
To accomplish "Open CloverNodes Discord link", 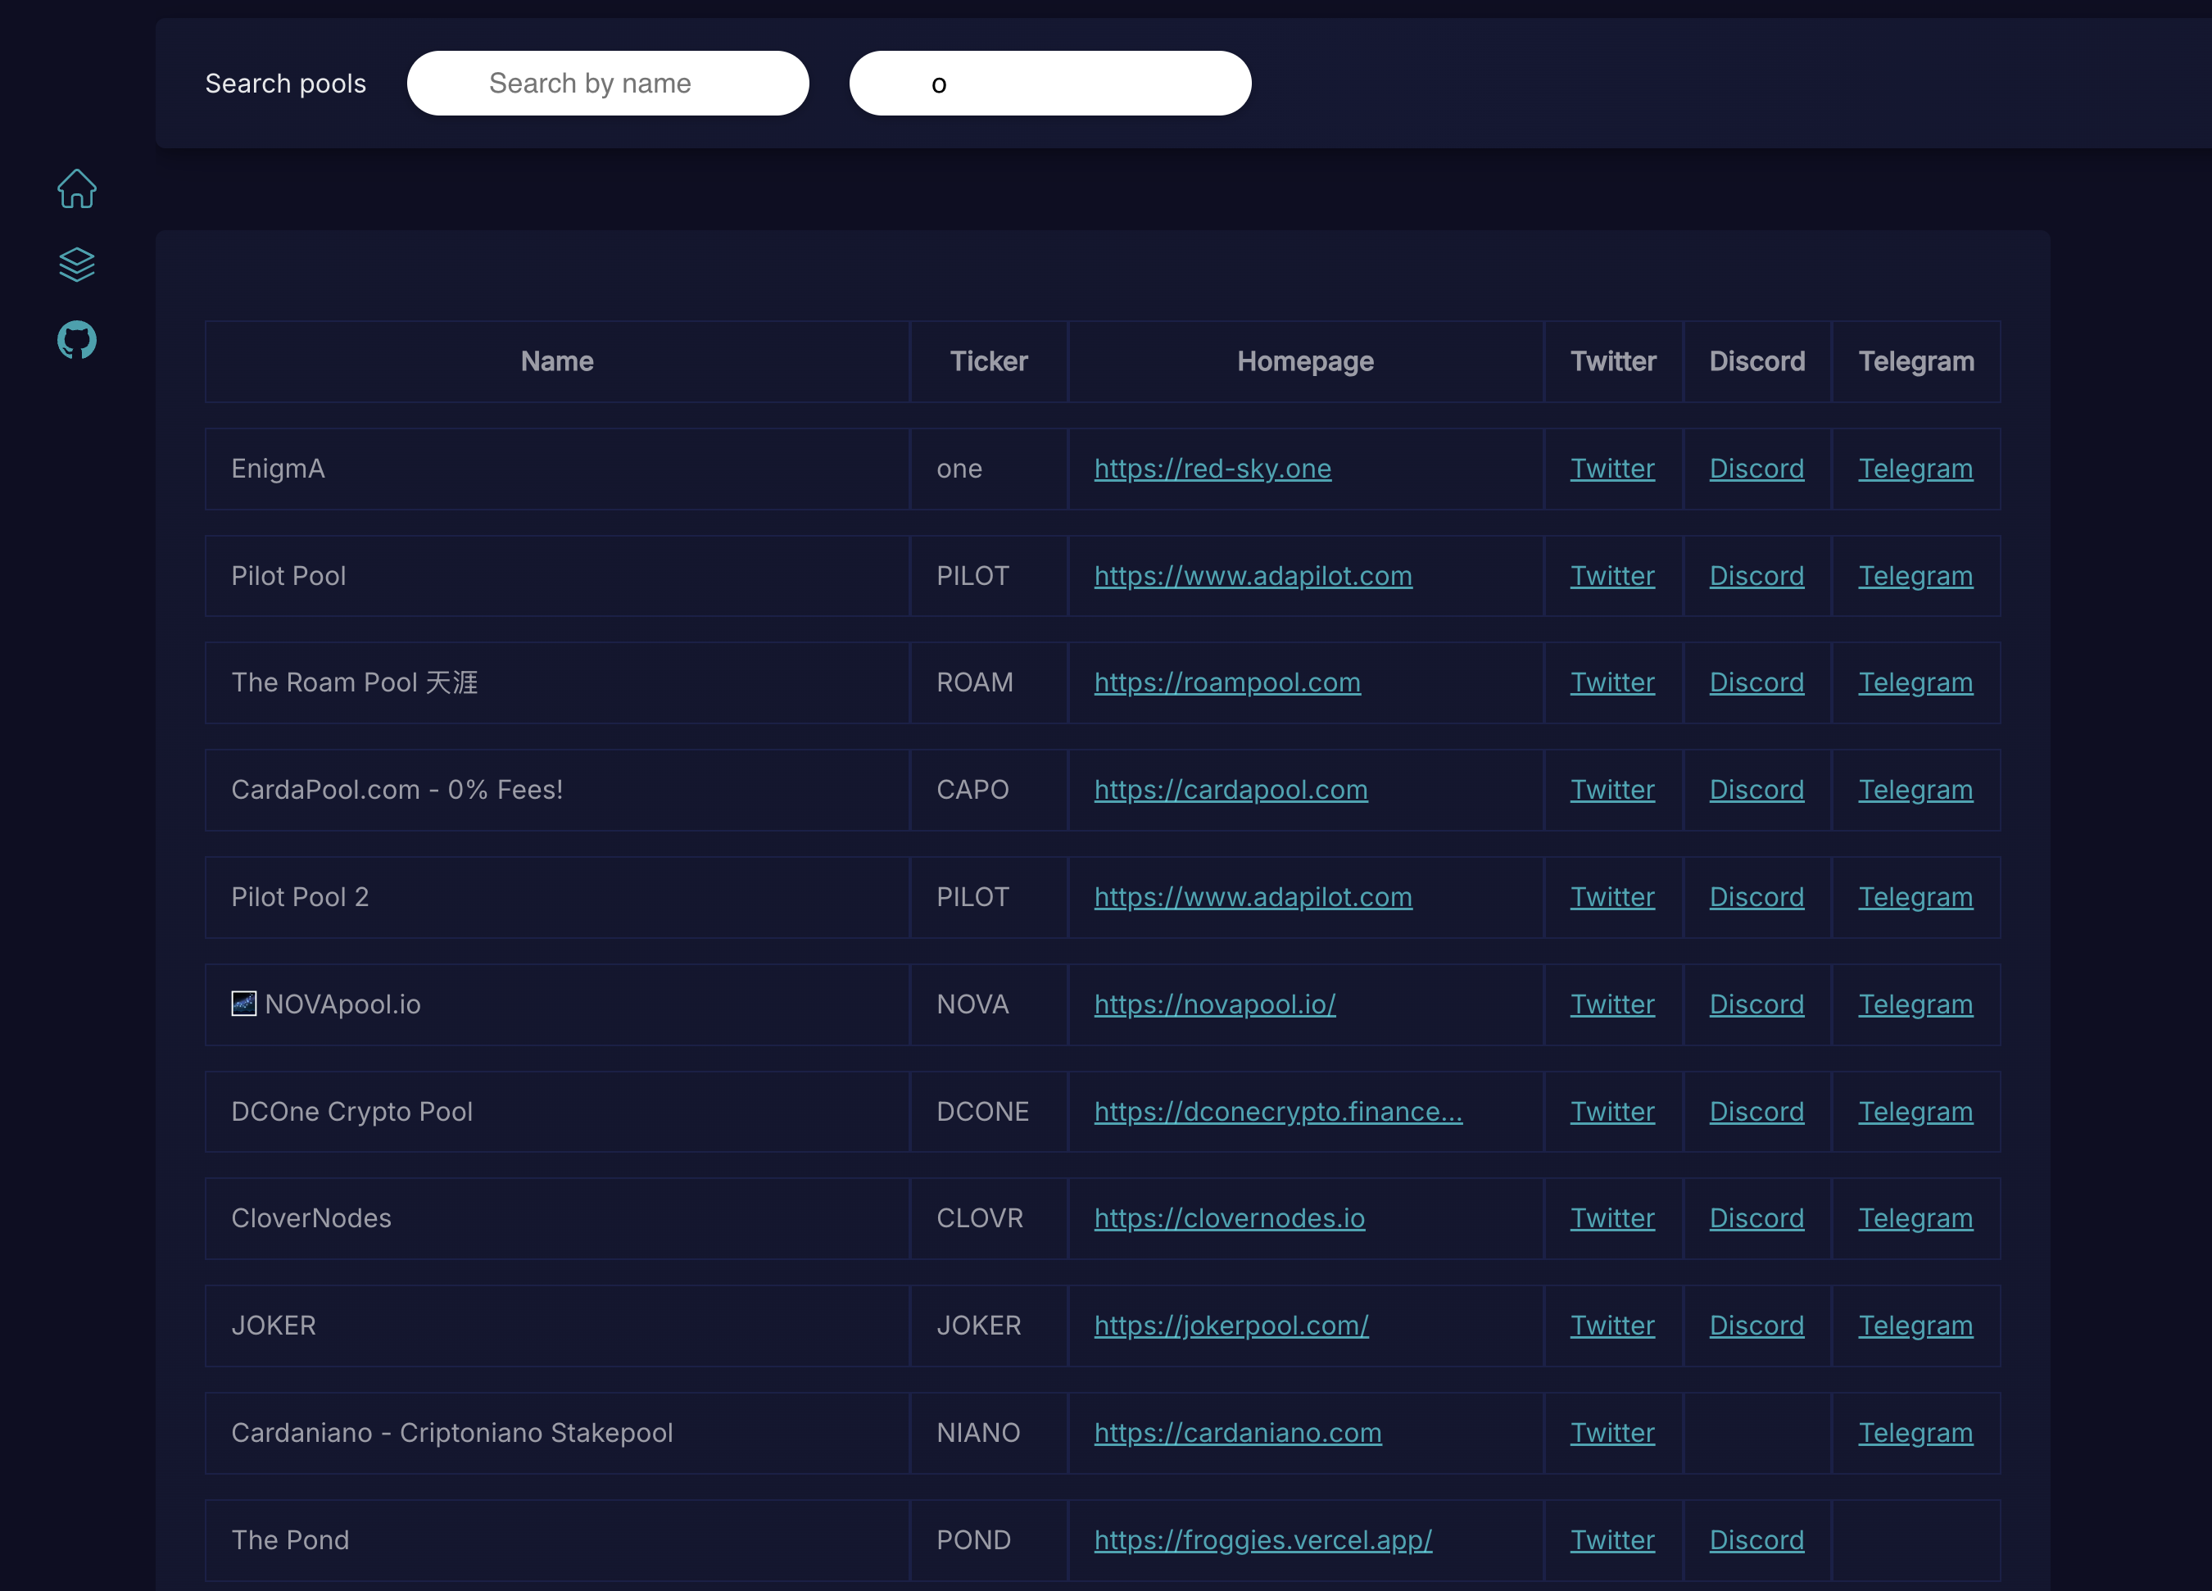I will tap(1756, 1218).
